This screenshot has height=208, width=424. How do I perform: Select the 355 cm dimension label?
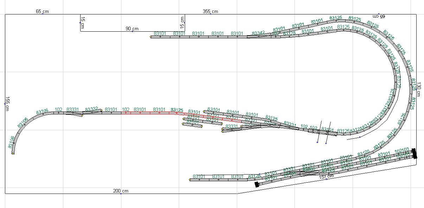(x=210, y=11)
